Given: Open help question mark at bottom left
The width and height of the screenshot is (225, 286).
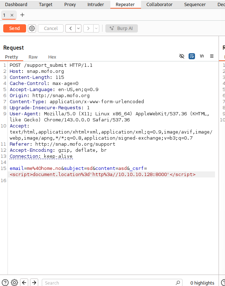Looking at the screenshot, I should click(5, 283).
